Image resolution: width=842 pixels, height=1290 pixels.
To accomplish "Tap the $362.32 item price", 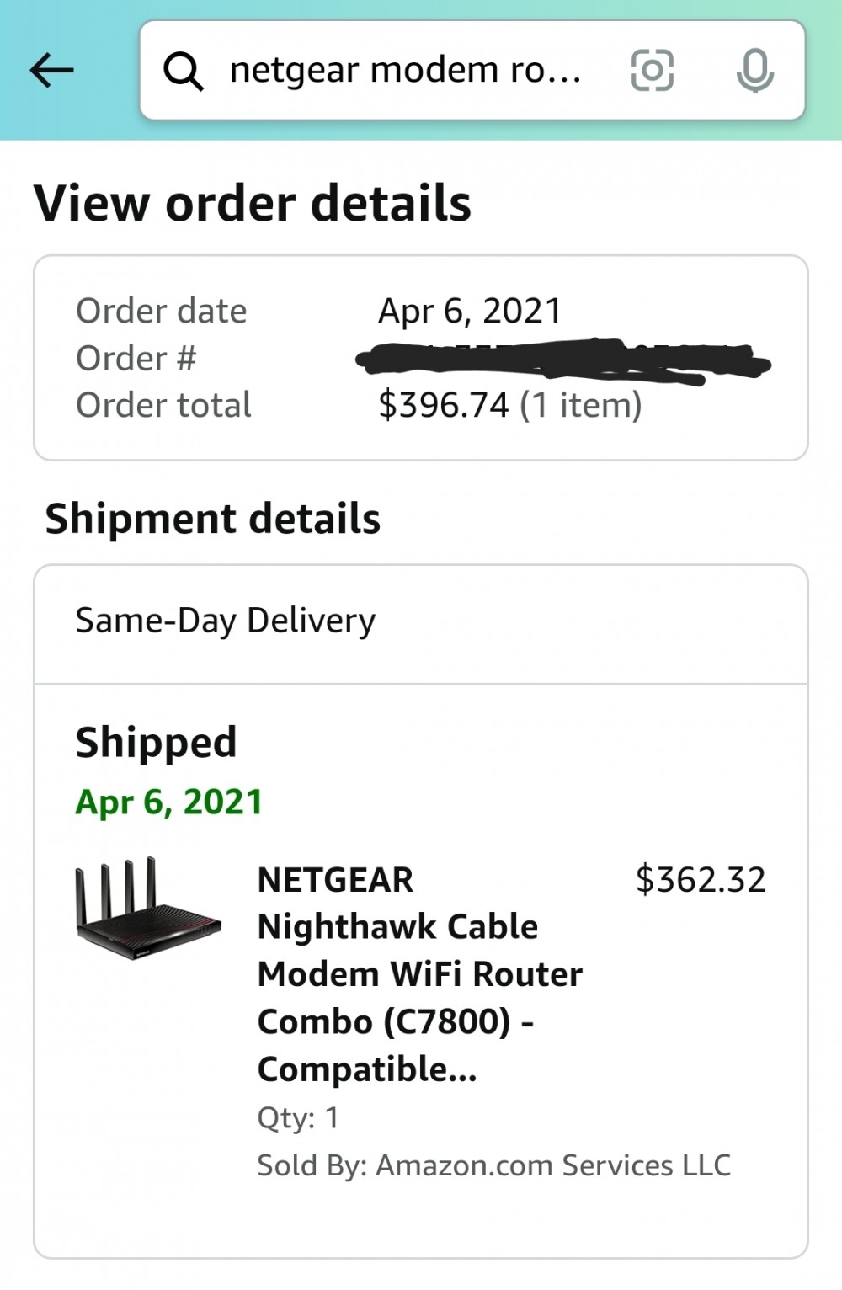I will pos(701,879).
